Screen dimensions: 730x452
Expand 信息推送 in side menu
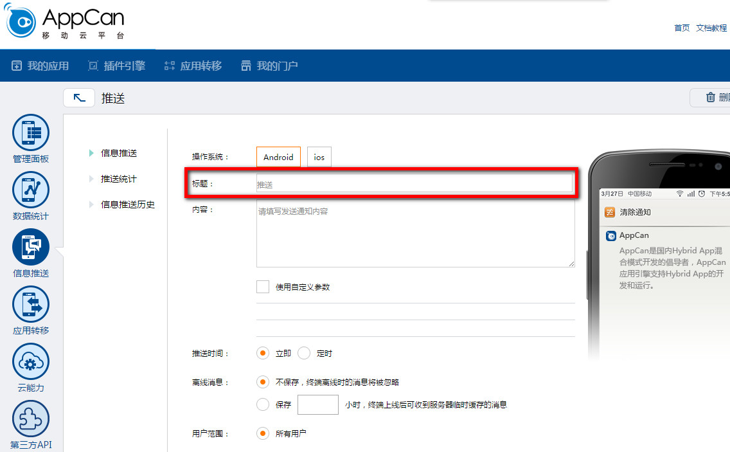[119, 153]
